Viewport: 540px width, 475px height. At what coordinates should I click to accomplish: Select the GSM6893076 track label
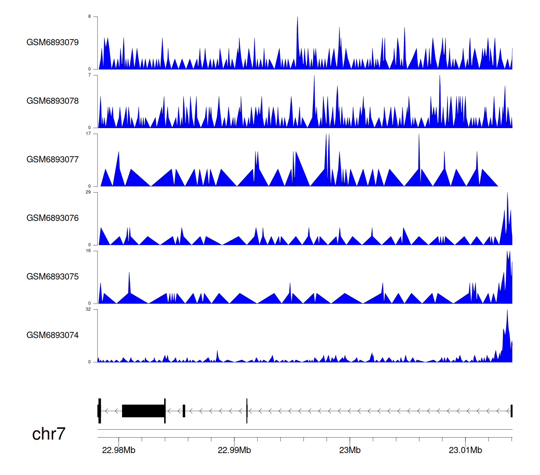click(53, 218)
